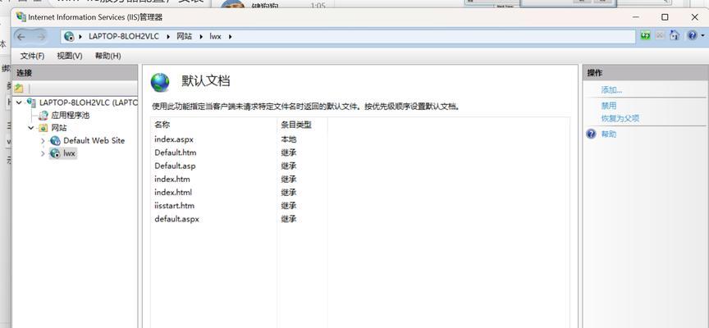Select 应用程序池 in the tree
The width and height of the screenshot is (709, 328).
point(70,116)
